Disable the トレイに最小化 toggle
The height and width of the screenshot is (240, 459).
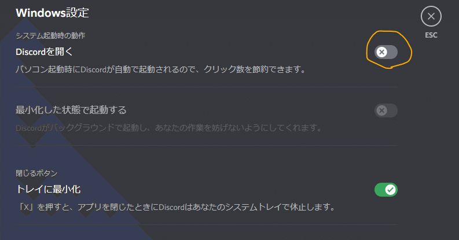point(386,190)
